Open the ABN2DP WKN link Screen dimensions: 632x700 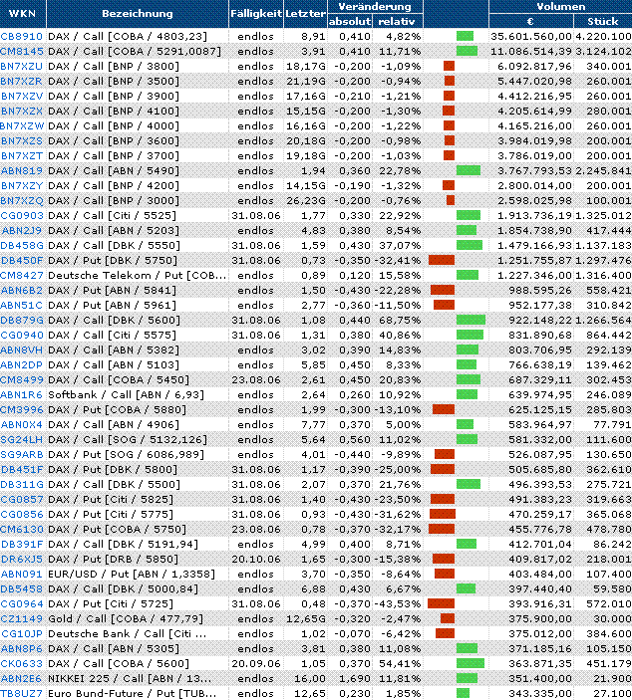(22, 365)
